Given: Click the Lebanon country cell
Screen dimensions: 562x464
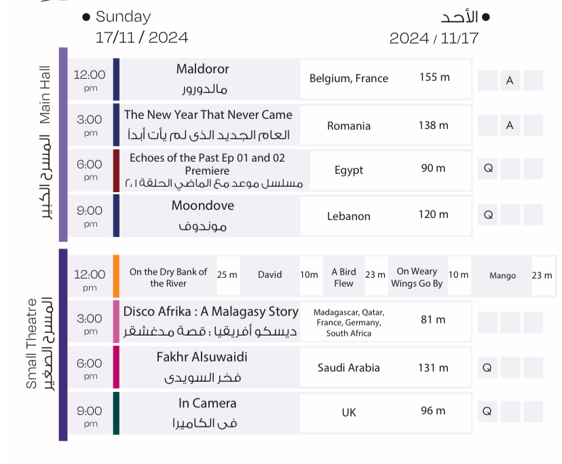Looking at the screenshot, I should click(349, 216).
